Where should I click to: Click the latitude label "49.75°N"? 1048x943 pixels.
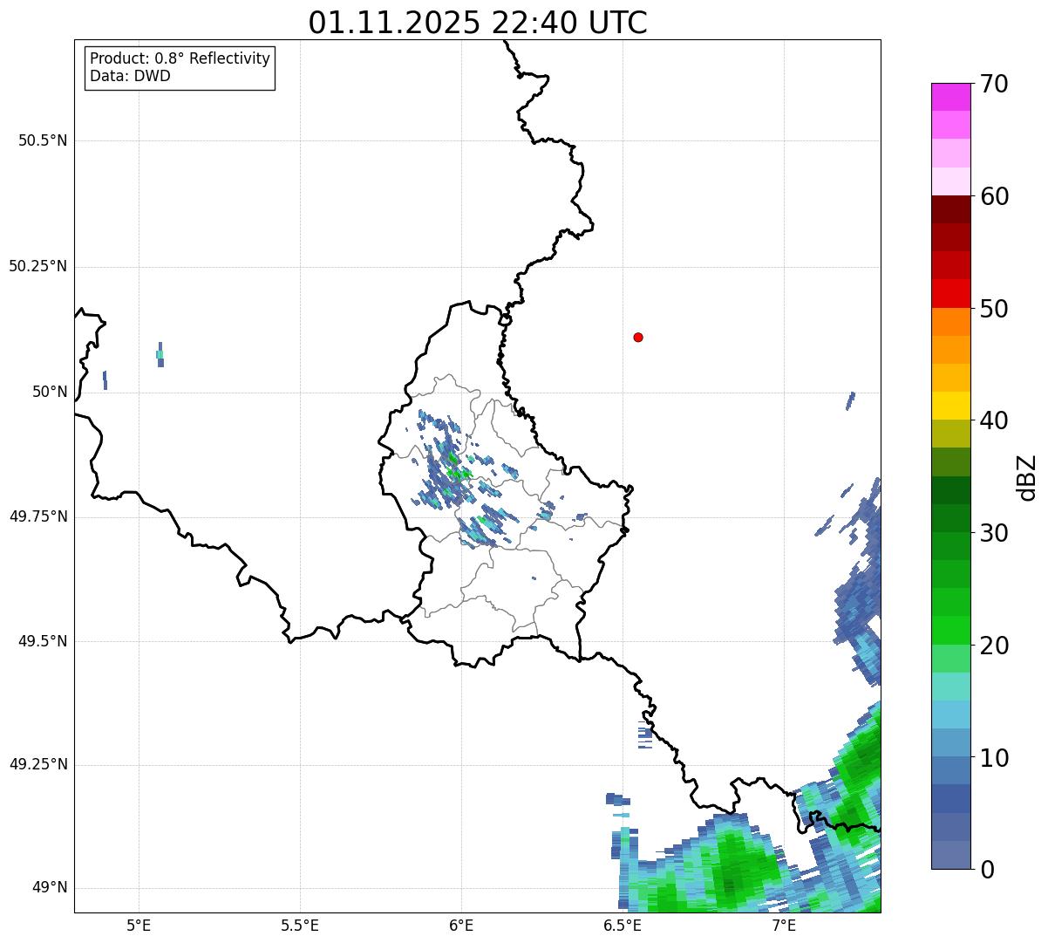pos(37,516)
